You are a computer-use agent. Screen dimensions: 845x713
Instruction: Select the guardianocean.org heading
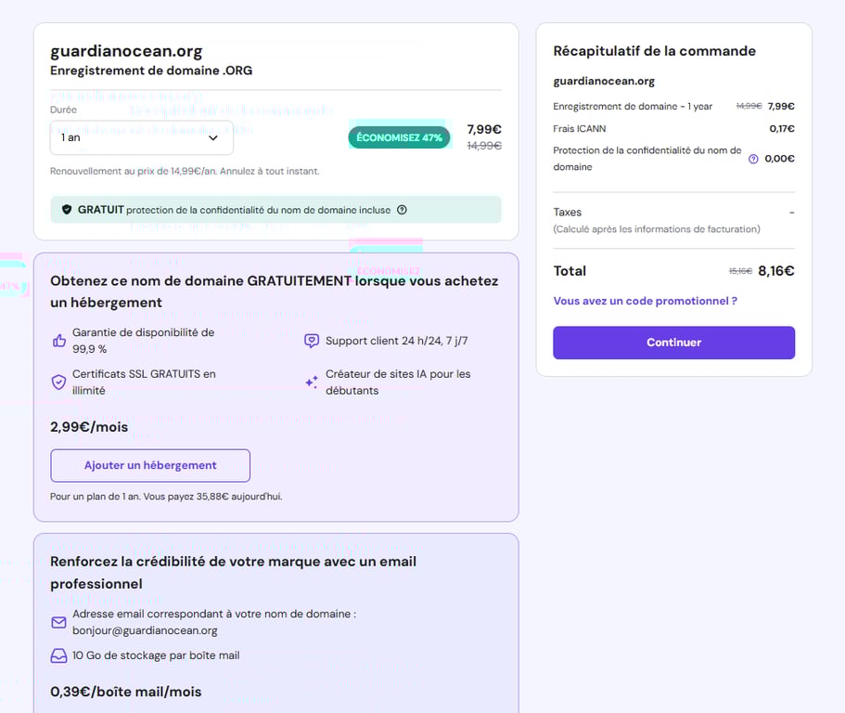[126, 51]
